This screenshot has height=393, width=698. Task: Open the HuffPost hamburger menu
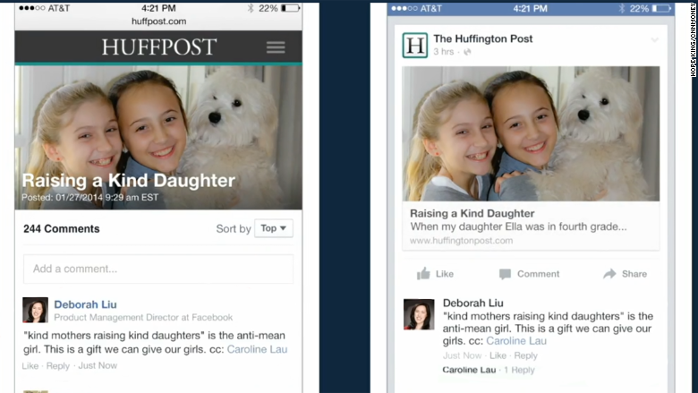coord(276,47)
